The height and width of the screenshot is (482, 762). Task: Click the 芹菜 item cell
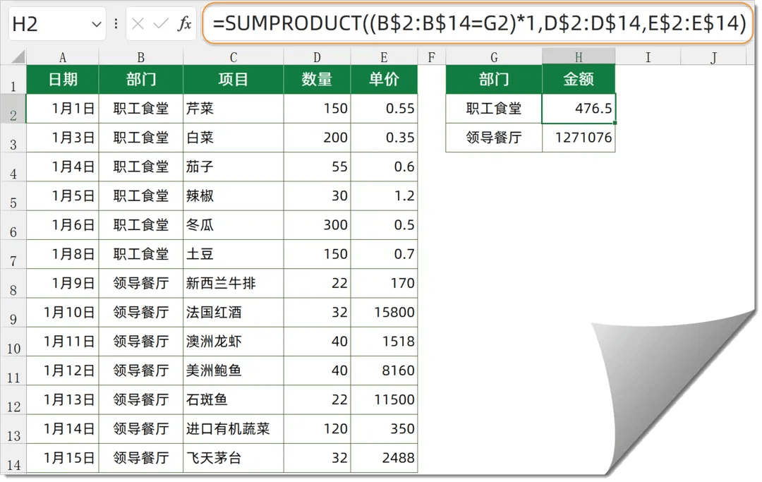pyautogui.click(x=234, y=109)
